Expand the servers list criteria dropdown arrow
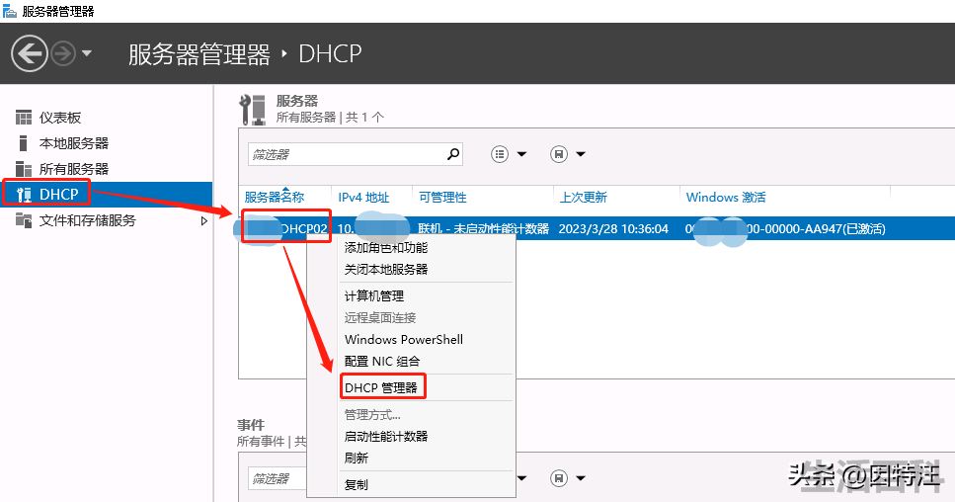Image resolution: width=955 pixels, height=502 pixels. tap(522, 154)
